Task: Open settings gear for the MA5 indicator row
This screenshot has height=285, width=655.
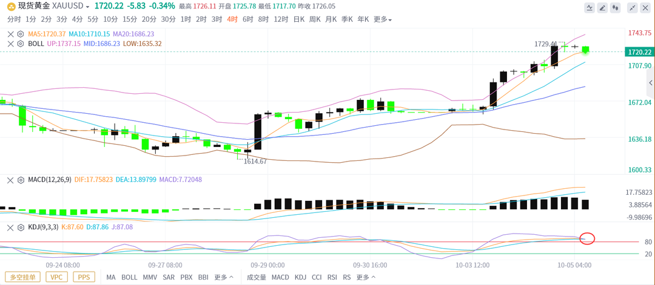Action: [20, 34]
